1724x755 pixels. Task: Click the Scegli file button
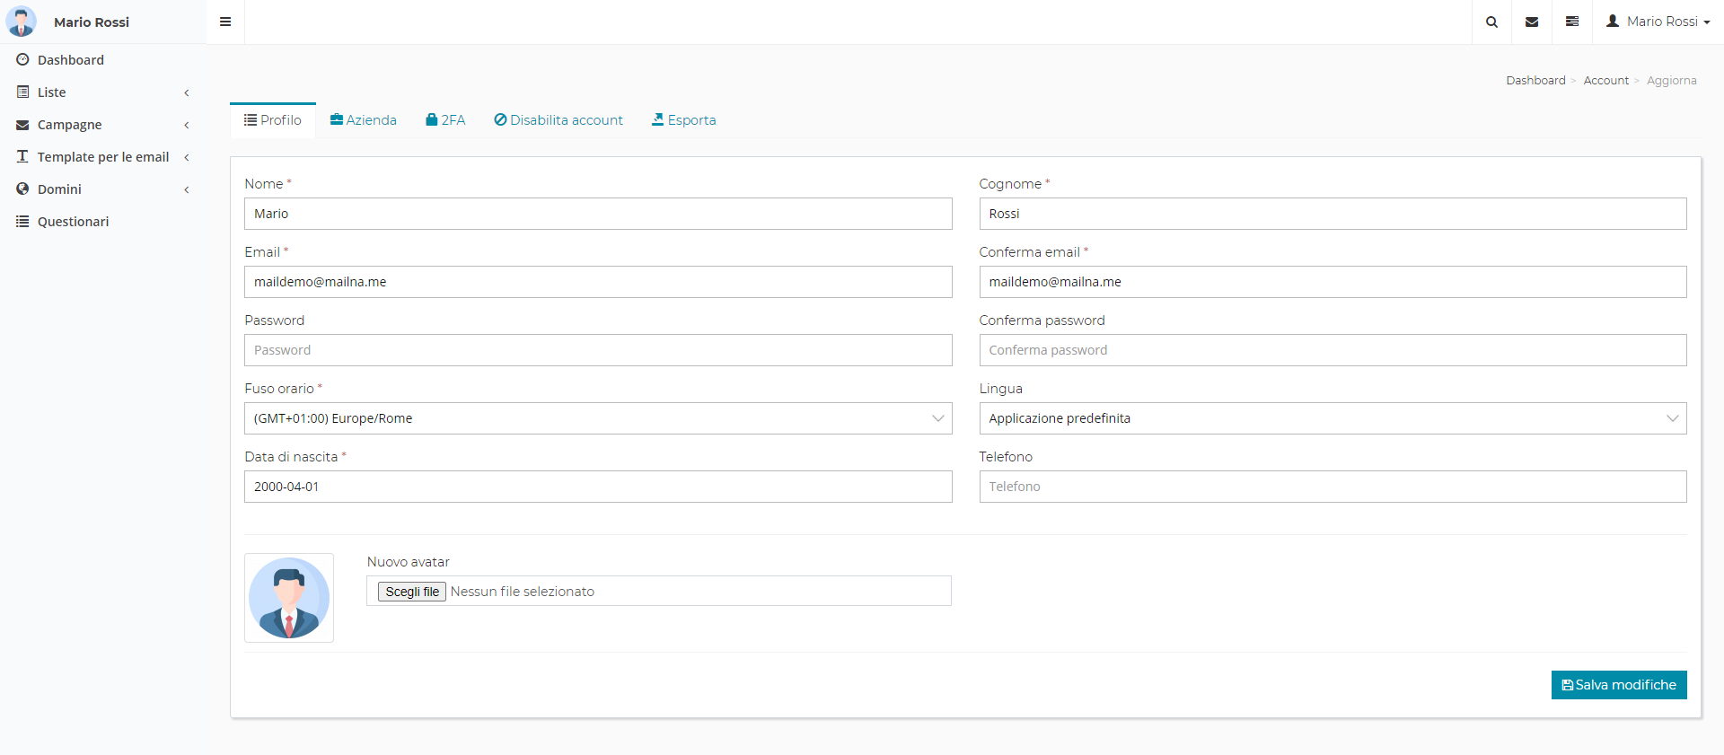pyautogui.click(x=412, y=592)
